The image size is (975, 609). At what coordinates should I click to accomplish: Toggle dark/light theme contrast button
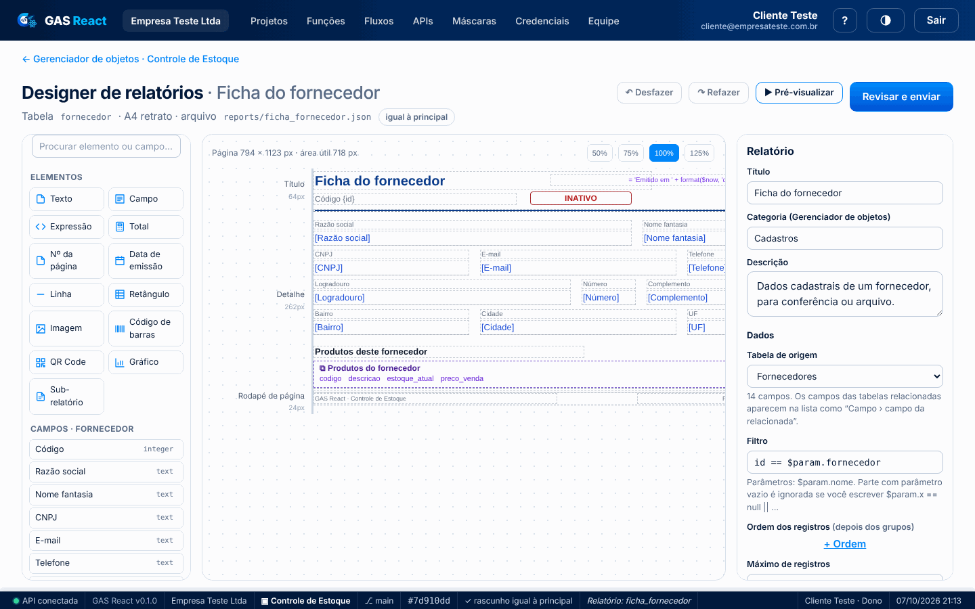click(x=886, y=20)
